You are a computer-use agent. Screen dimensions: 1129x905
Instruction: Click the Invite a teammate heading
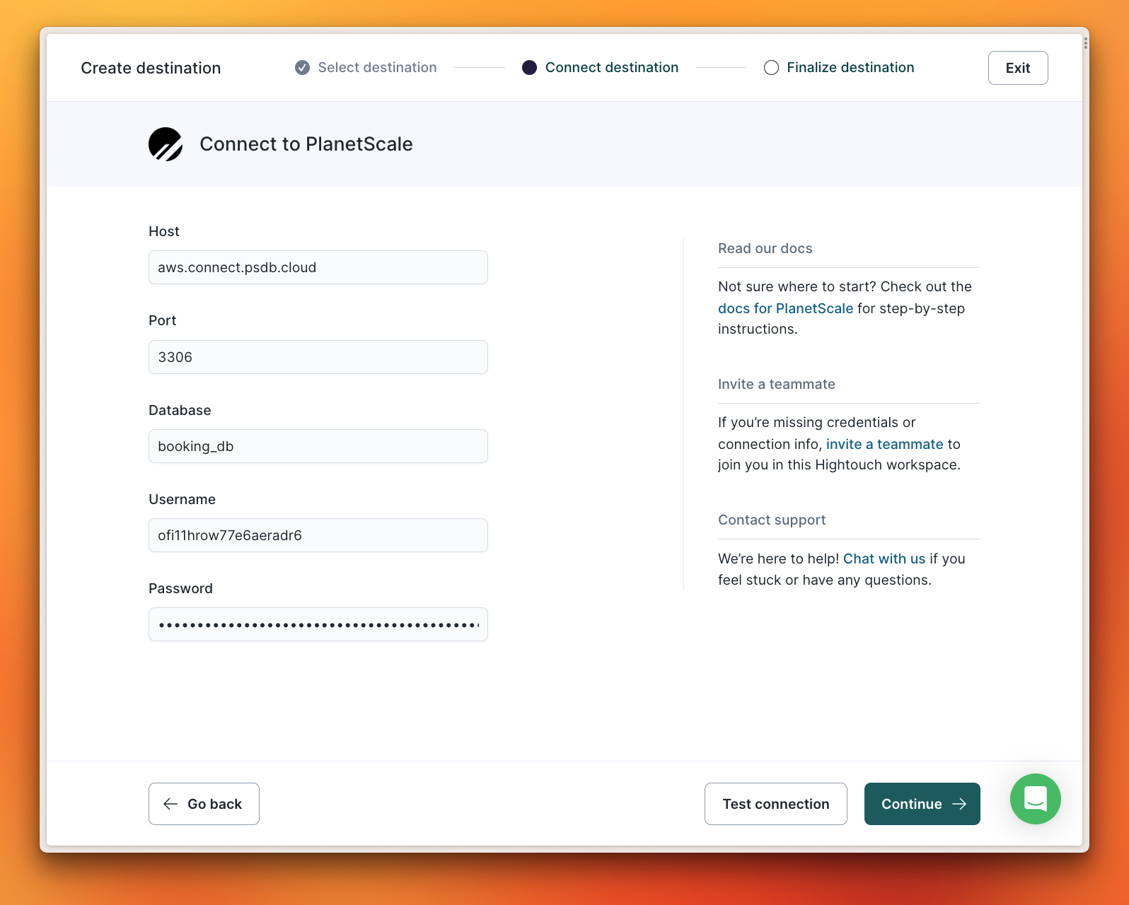point(777,384)
